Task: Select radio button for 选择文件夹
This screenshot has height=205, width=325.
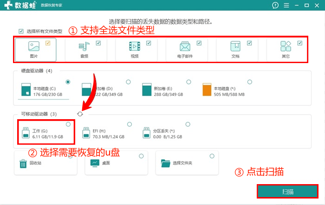Action: pyautogui.click(x=212, y=156)
